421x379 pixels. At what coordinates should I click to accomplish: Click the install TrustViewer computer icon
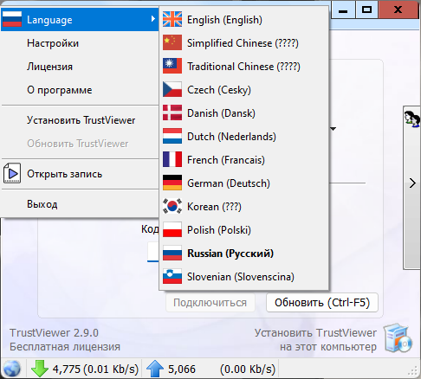pyautogui.click(x=398, y=338)
